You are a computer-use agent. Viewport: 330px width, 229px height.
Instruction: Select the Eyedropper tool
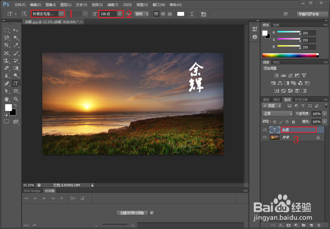16,45
